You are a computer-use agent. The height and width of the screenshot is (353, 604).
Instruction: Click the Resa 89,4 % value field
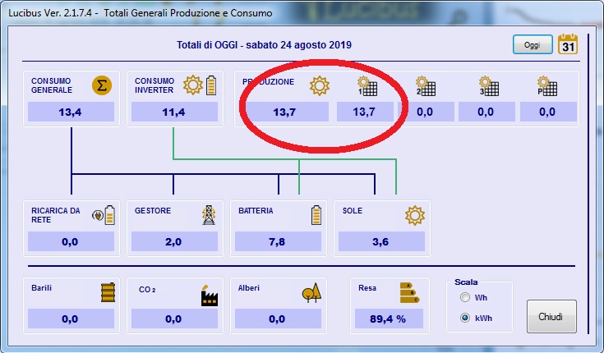[x=389, y=319]
